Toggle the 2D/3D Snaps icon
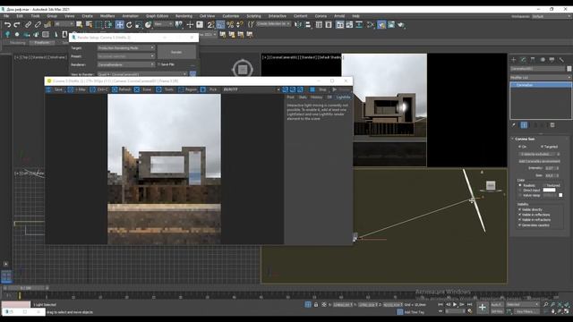Viewport: 573px width, 322px height. [210, 24]
